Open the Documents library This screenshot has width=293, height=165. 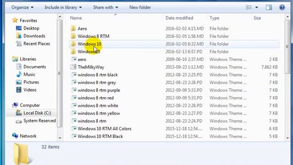coord(35,66)
